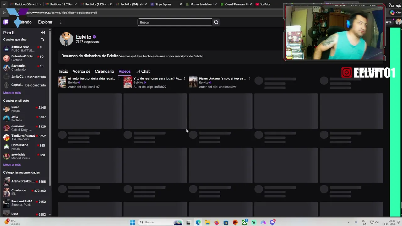Click the Eelvito channel avatar
The image size is (402, 226).
pos(66,39)
